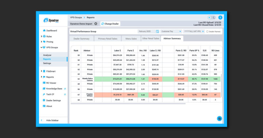Select the Advisor Summary tab
Image resolution: width=263 pixels, height=138 pixels.
pyautogui.click(x=172, y=38)
